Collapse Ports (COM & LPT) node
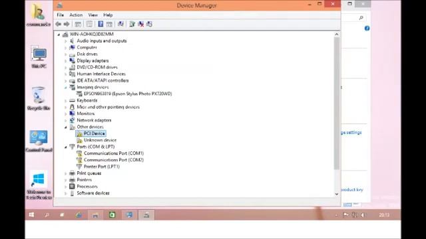 65,147
